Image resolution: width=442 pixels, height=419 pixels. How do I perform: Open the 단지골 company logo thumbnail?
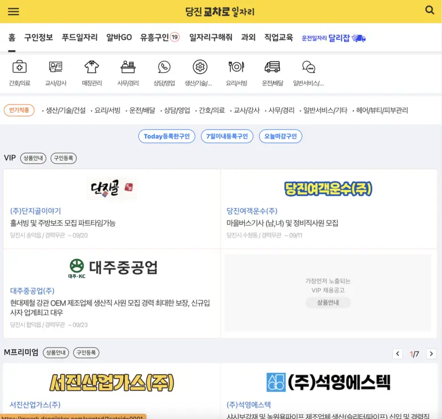[110, 187]
